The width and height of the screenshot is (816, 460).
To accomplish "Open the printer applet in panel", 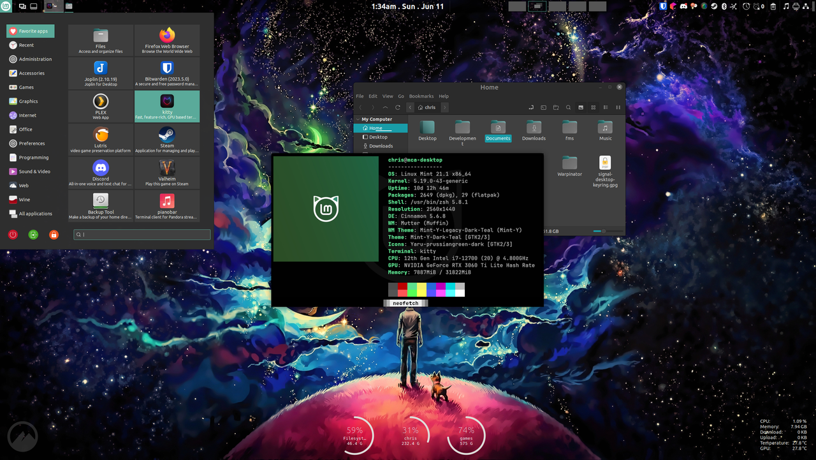I will (x=796, y=6).
